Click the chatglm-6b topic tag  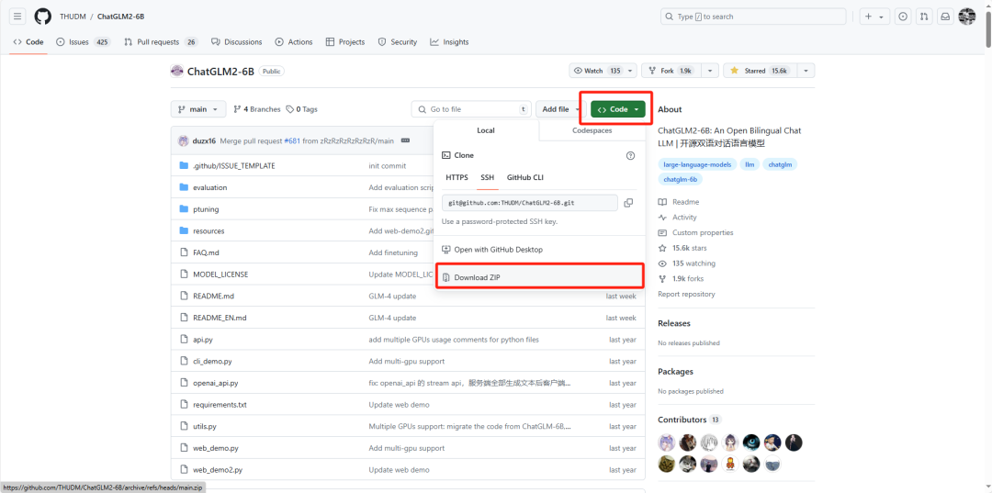(680, 180)
